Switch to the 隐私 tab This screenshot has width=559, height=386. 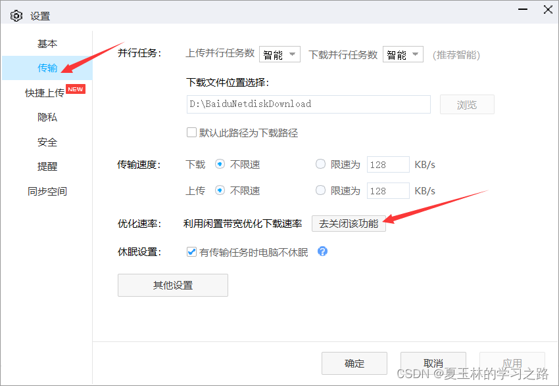pos(47,117)
